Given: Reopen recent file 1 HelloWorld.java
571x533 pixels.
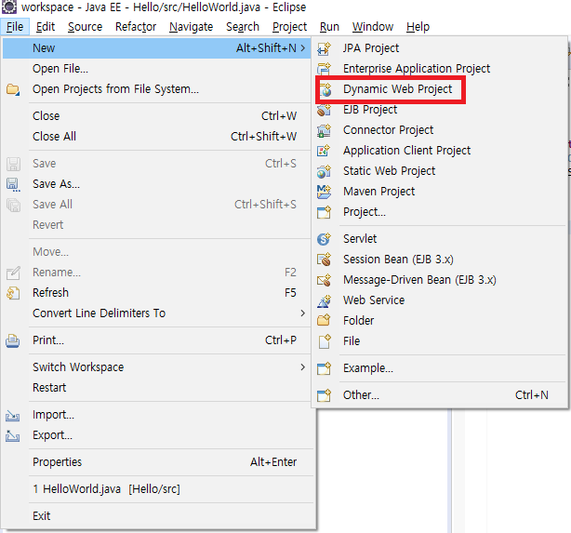Looking at the screenshot, I should click(156, 489).
